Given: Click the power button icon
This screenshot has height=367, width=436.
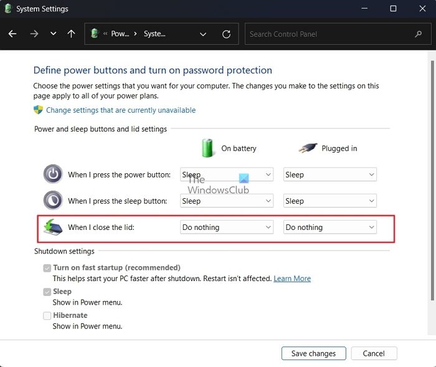Looking at the screenshot, I should pyautogui.click(x=53, y=174).
